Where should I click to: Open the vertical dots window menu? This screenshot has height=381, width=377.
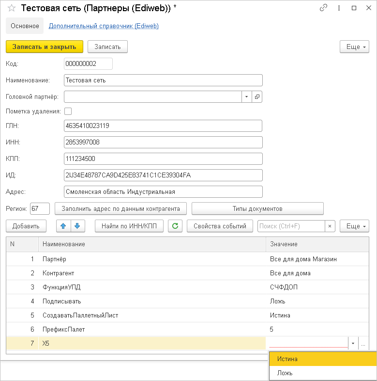point(339,8)
